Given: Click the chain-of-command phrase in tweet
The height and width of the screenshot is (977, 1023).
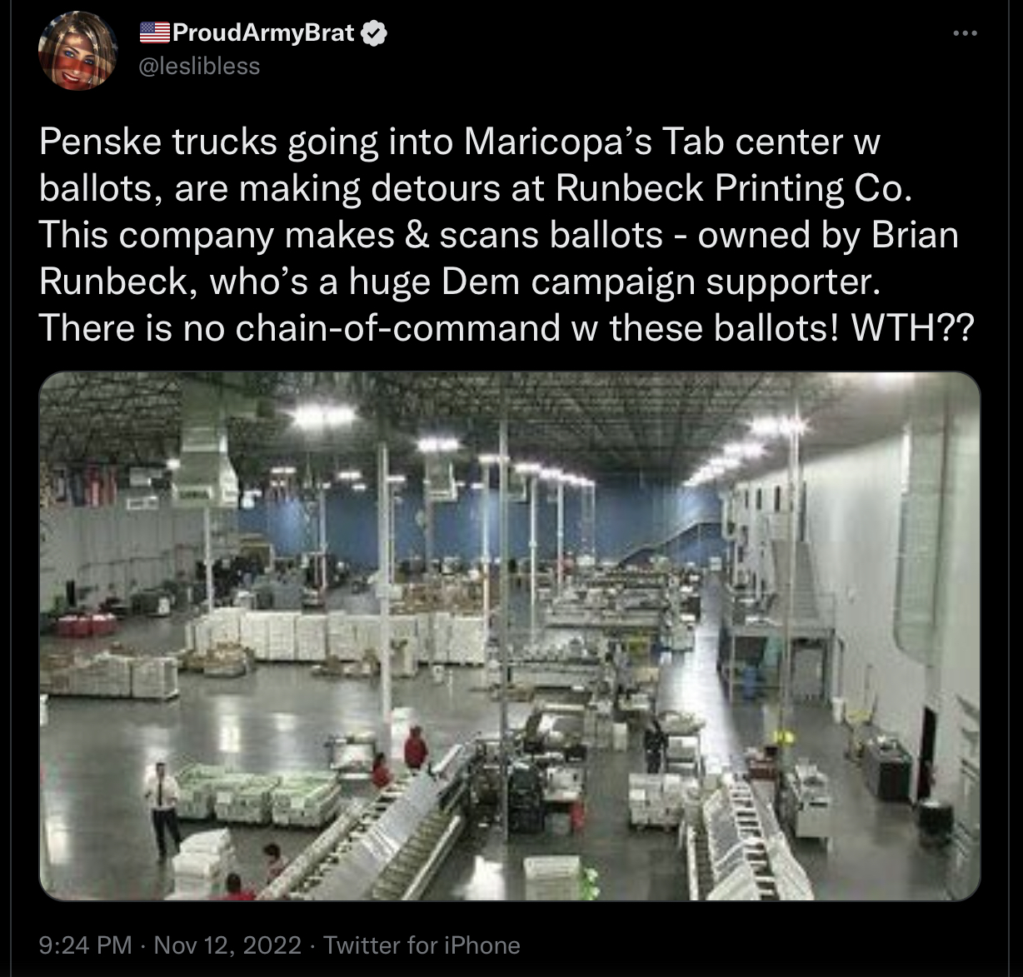Looking at the screenshot, I should point(398,327).
